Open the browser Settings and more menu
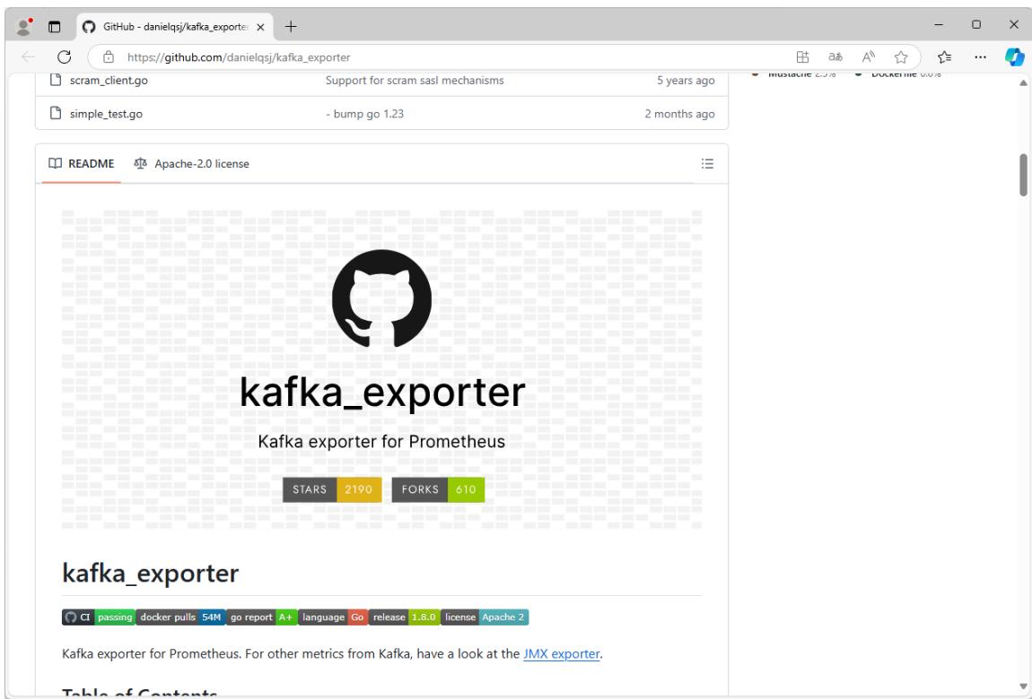This screenshot has height=699, width=1032. click(x=980, y=57)
